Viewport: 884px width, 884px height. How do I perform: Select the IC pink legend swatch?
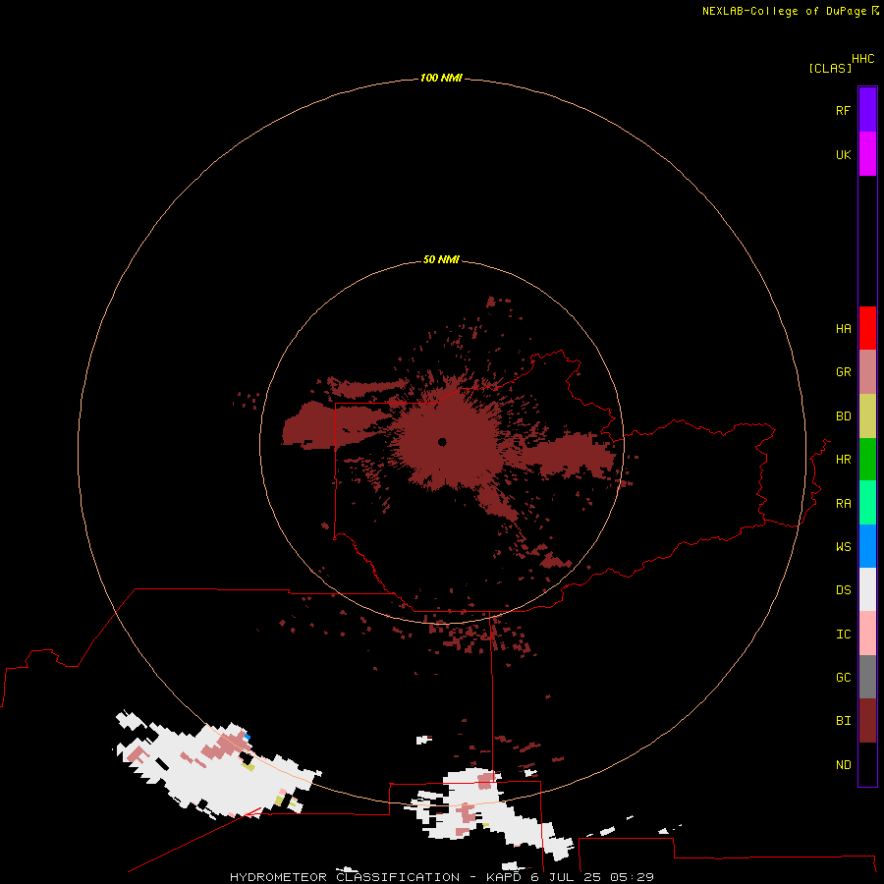click(x=867, y=634)
